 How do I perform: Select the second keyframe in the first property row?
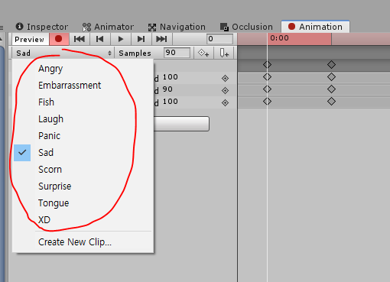[x=331, y=76]
